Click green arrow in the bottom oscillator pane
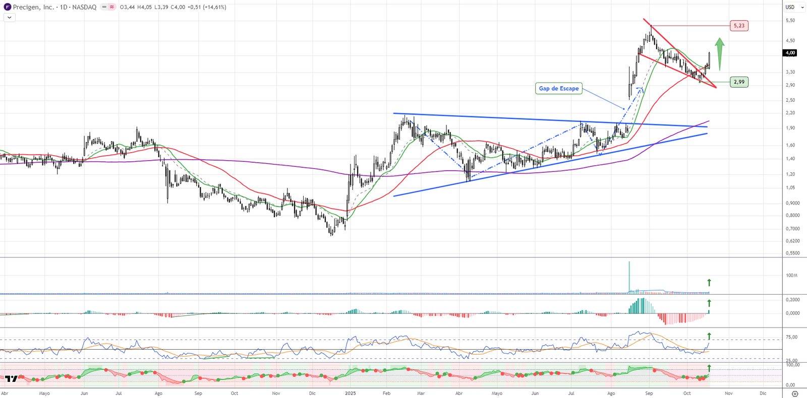The height and width of the screenshot is (398, 807). (709, 368)
